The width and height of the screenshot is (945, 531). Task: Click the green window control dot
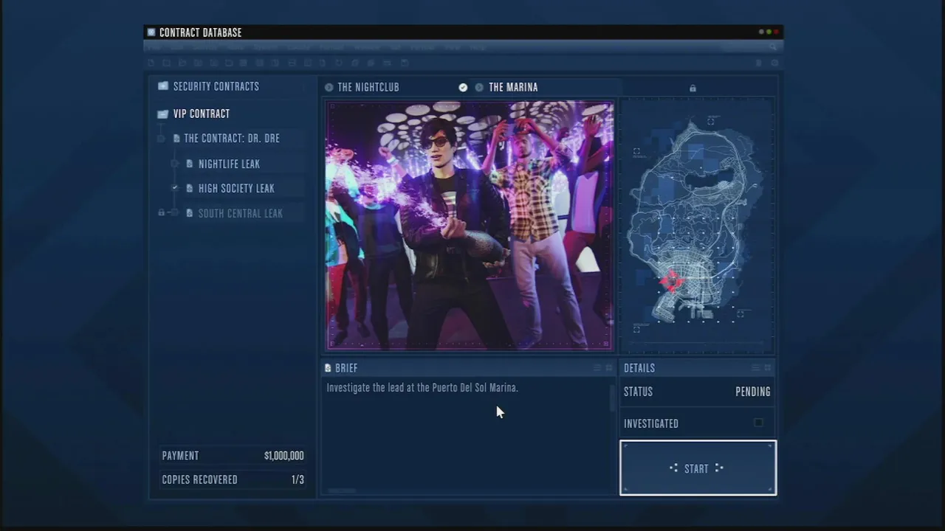pyautogui.click(x=769, y=32)
